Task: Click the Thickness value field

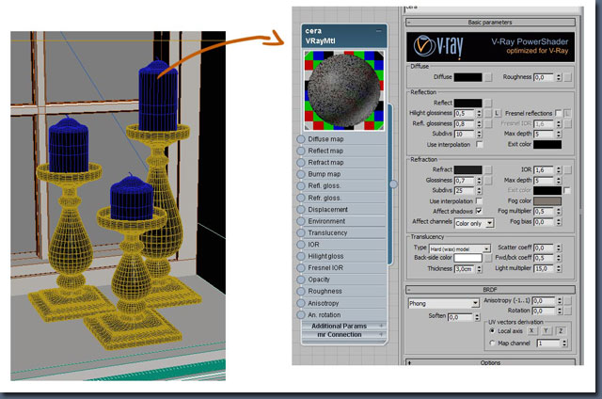Action: tap(465, 269)
